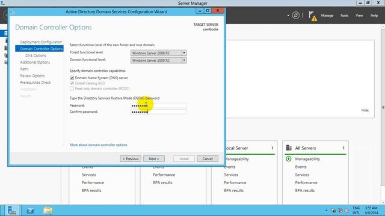Click the target server name cambodia
This screenshot has height=216, width=385.
211,29
